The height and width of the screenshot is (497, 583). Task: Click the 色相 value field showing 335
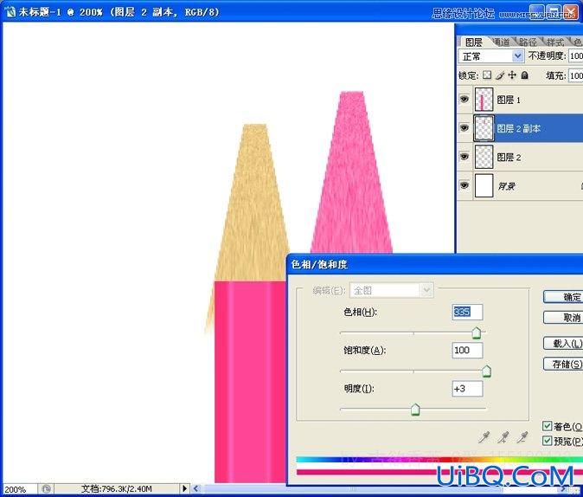(467, 312)
